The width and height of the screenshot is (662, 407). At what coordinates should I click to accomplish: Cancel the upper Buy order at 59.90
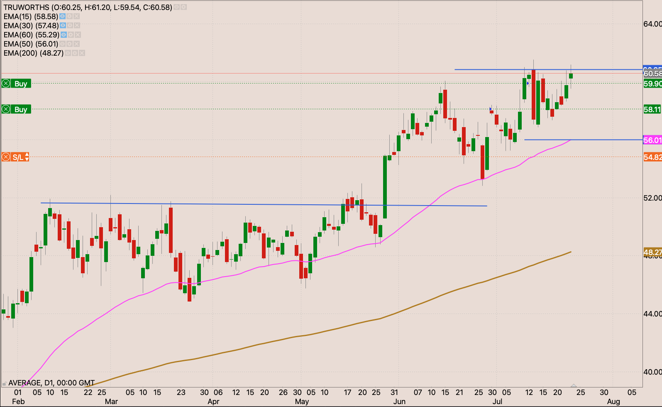6,83
